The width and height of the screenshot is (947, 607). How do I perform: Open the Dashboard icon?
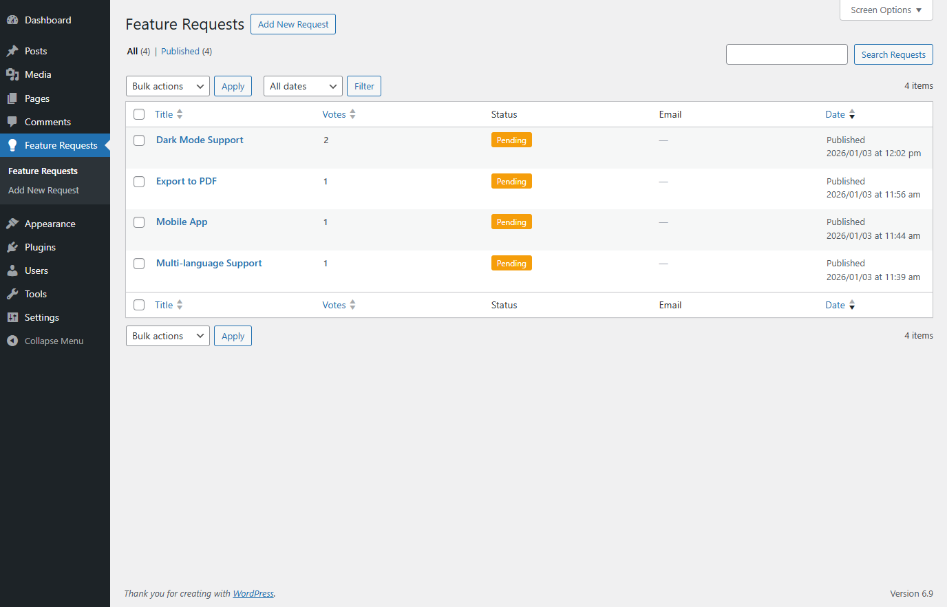coord(14,19)
